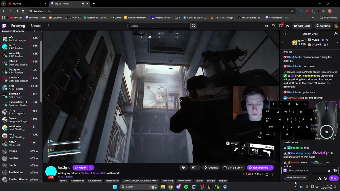Click Gift Turbo button
The height and width of the screenshot is (191, 340).
302,26
